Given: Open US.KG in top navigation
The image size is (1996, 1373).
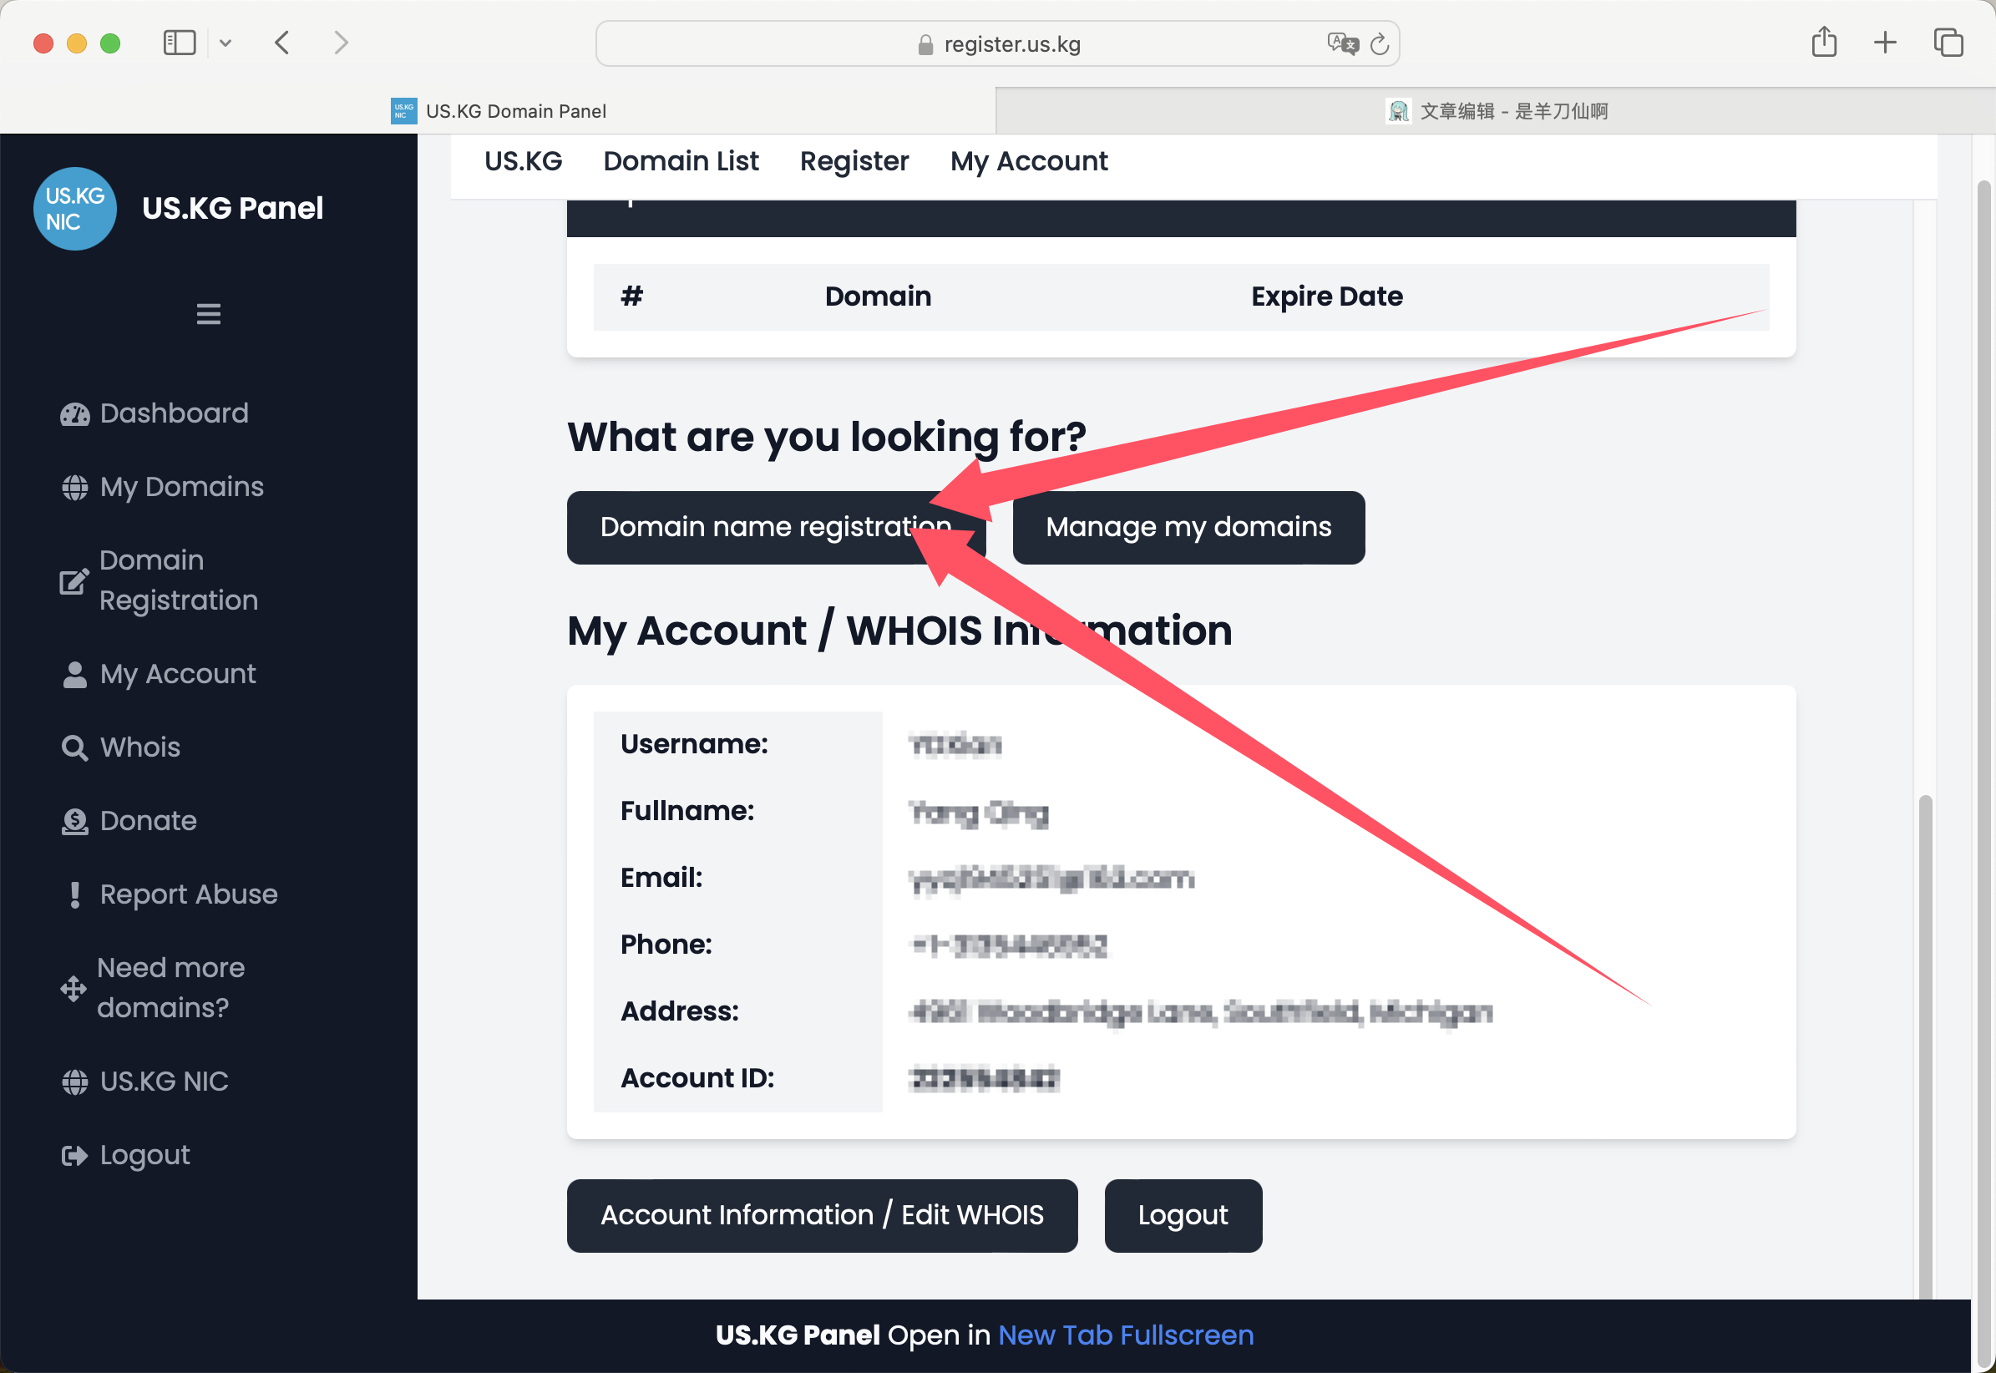Looking at the screenshot, I should tap(523, 162).
